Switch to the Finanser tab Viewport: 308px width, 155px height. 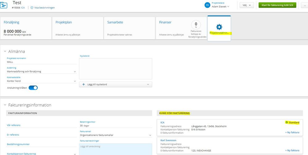coord(181,28)
